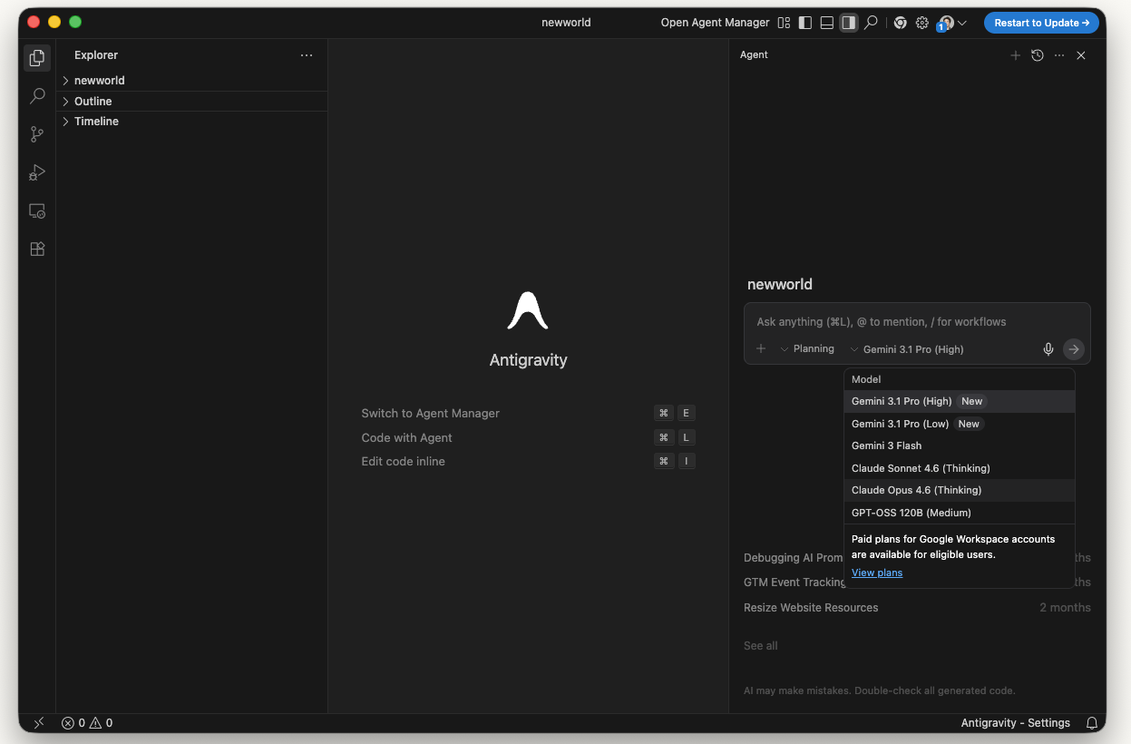
Task: Select Claude Opus 4.6 (Thinking) model
Action: pyautogui.click(x=916, y=490)
